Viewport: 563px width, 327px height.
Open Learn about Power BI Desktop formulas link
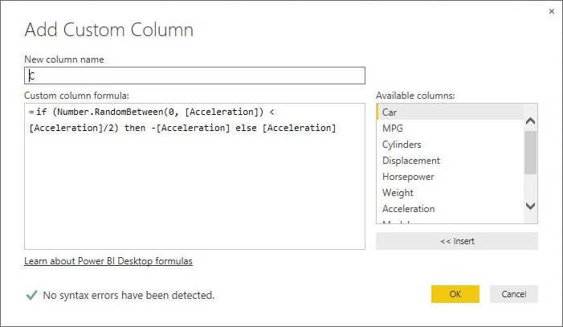(x=108, y=261)
